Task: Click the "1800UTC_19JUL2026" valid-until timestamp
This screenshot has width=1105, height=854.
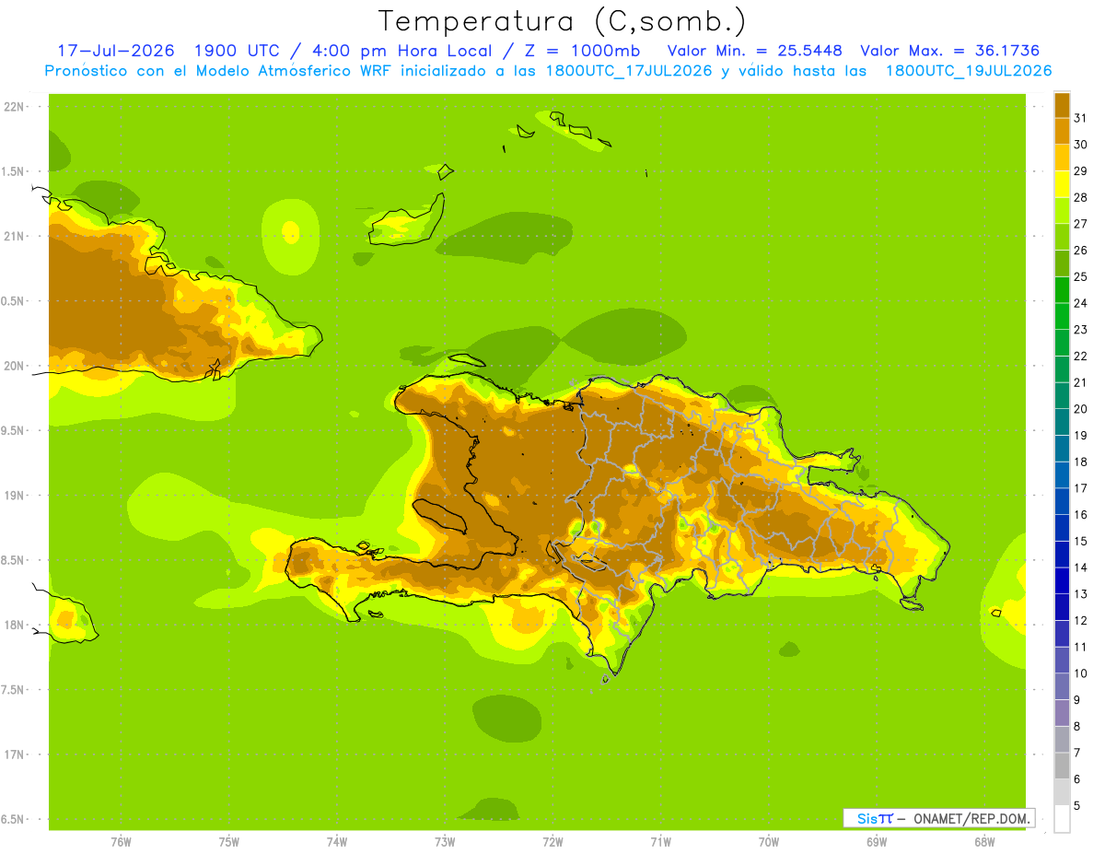Action: tap(969, 71)
